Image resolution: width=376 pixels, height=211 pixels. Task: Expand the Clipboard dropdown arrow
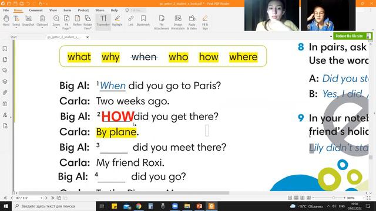click(x=42, y=28)
